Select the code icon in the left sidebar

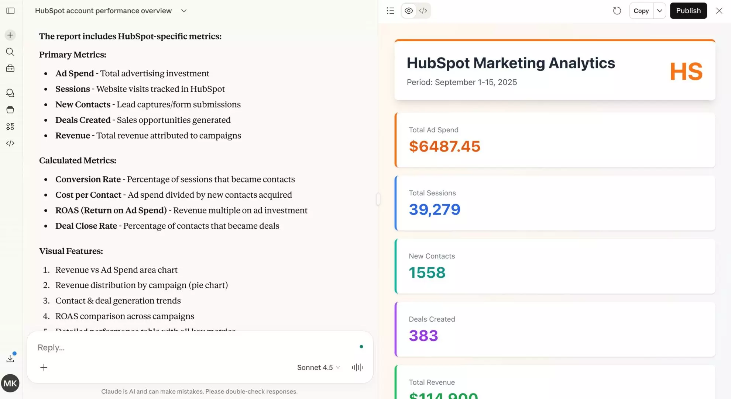click(10, 143)
